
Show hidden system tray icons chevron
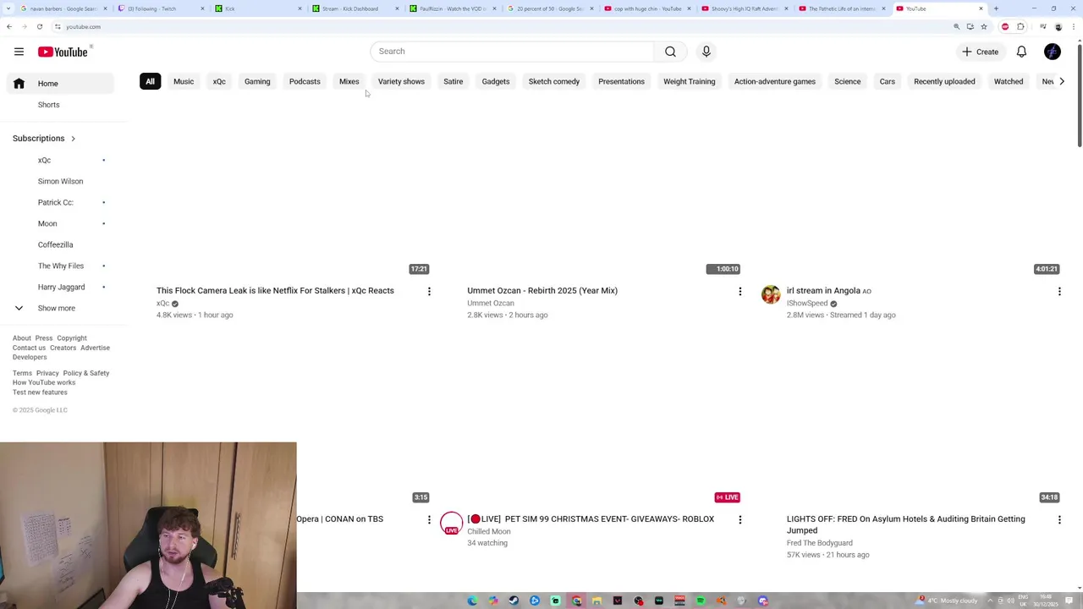pos(990,601)
